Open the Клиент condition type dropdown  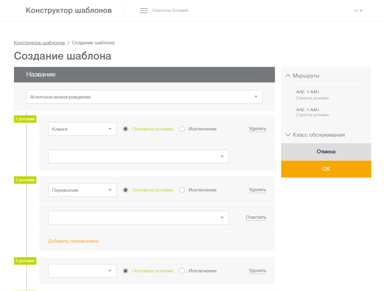click(82, 129)
